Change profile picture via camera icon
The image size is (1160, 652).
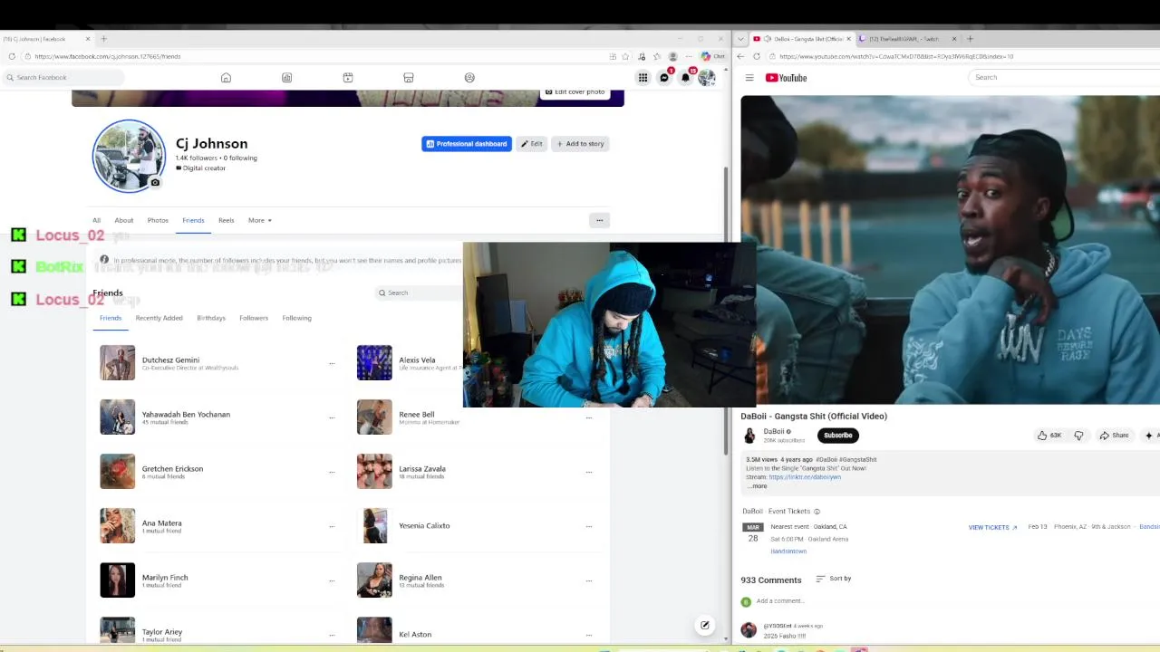pos(155,183)
